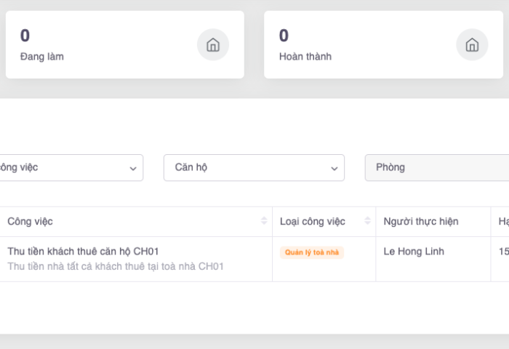The image size is (509, 349).
Task: Click the Quản lý toà nhà tag
Action: coord(312,252)
